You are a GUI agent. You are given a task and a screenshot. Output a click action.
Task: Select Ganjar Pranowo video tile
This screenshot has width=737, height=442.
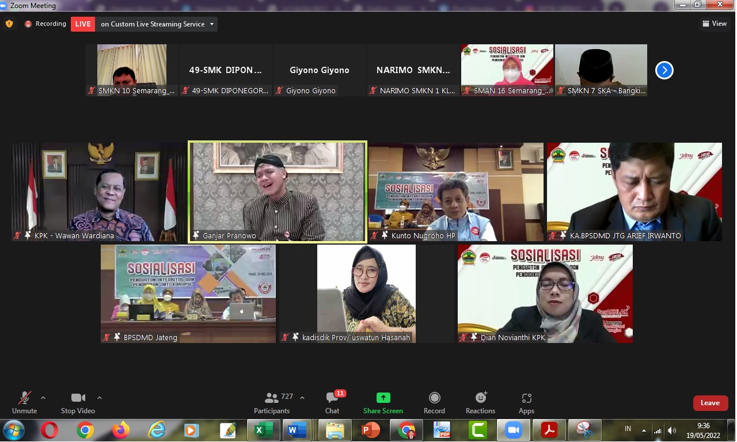[x=278, y=192]
